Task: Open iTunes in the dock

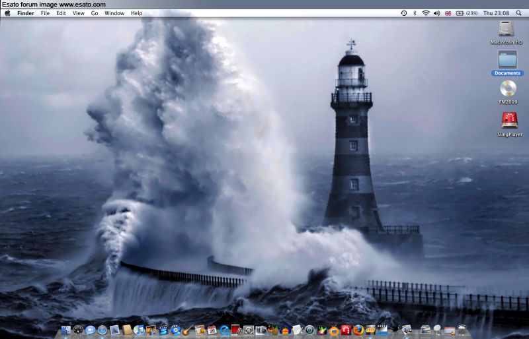Action: tap(139, 330)
